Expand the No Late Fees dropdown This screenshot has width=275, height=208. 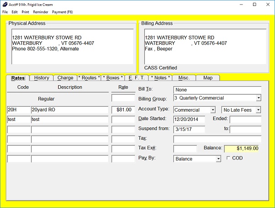(258, 110)
